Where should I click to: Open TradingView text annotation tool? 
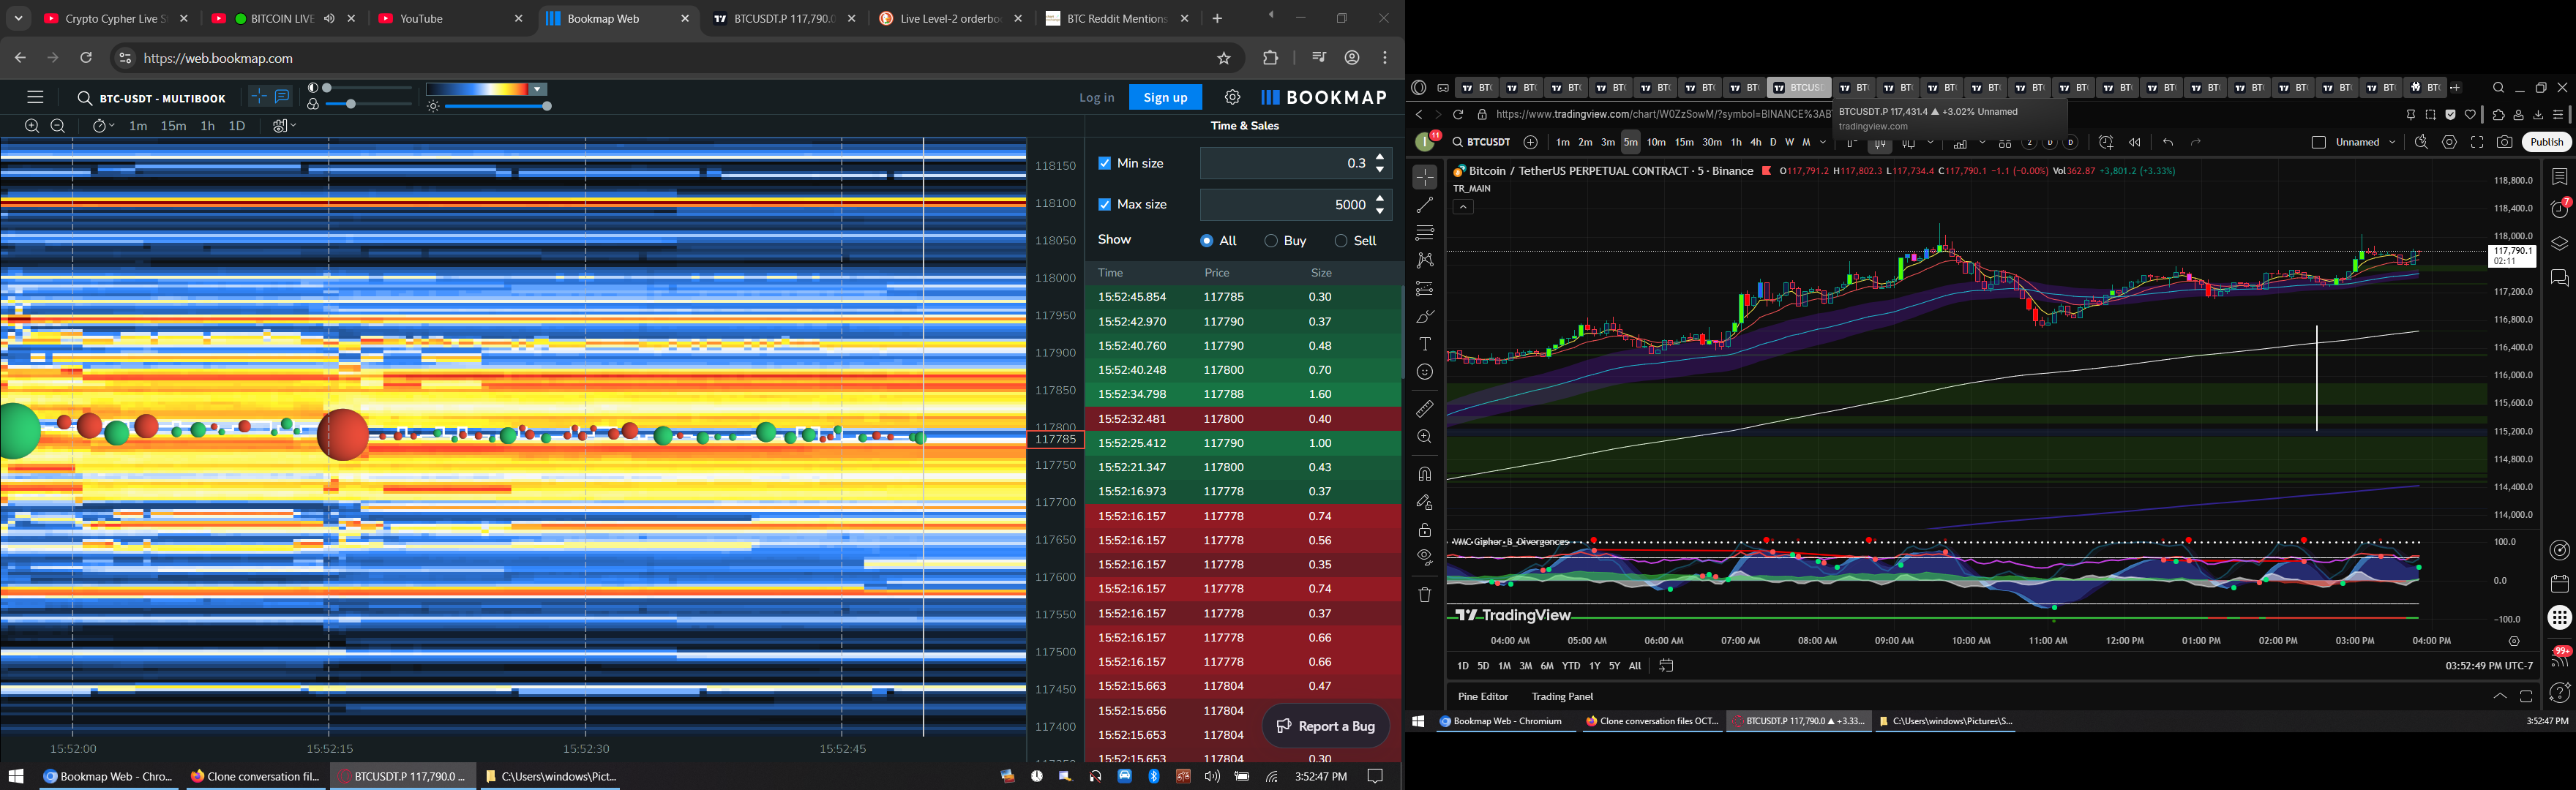[x=1425, y=344]
